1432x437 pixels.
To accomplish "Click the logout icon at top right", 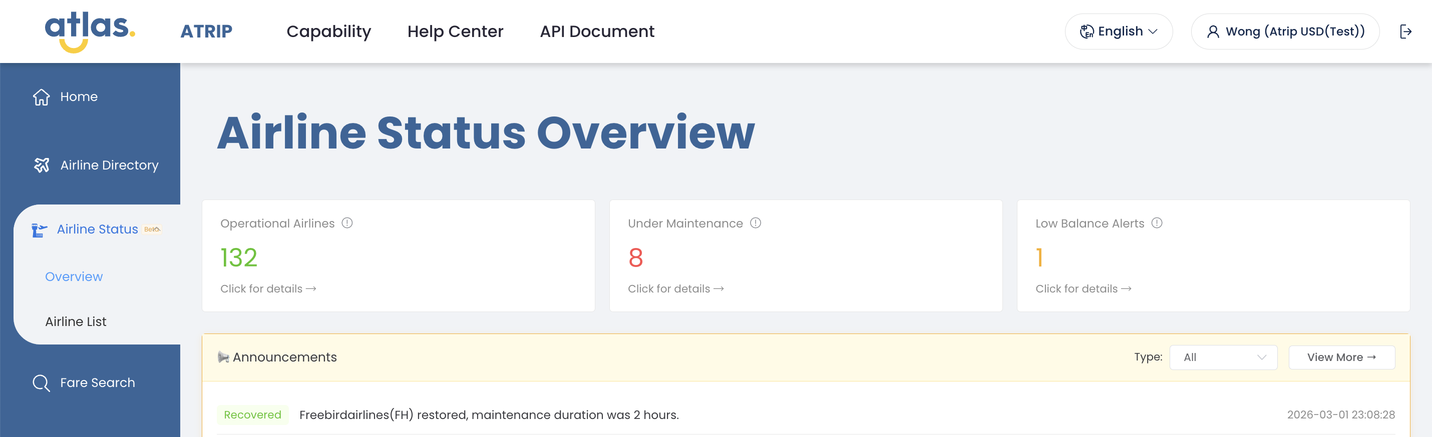I will [x=1405, y=31].
